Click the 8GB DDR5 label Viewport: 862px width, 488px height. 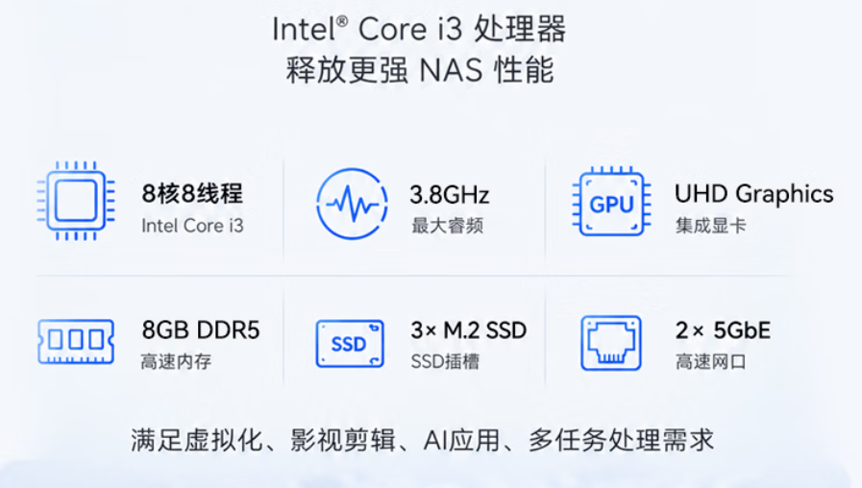tap(200, 330)
